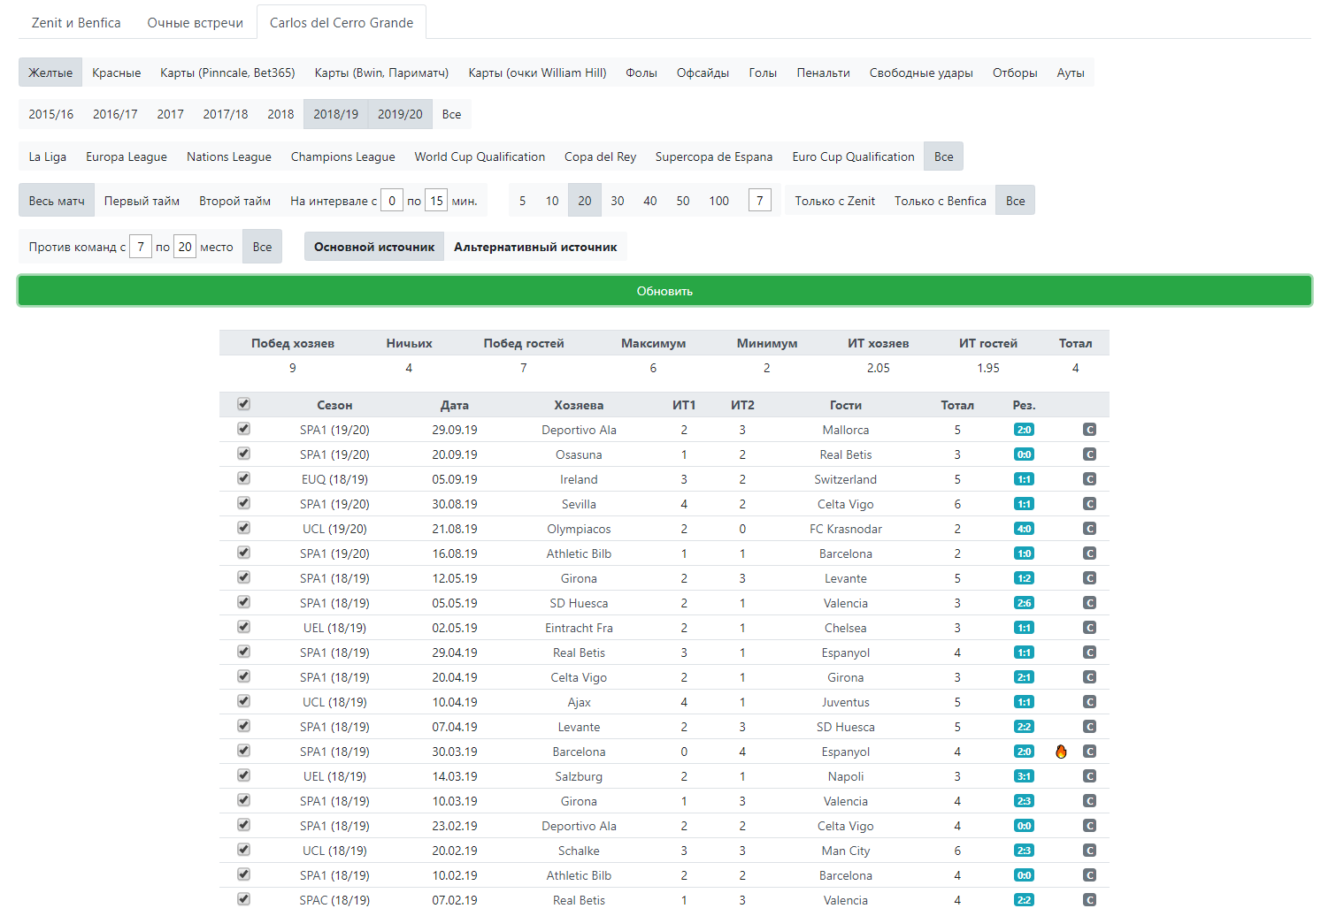1321x916 pixels.
Task: Select the Красные cards filter
Action: [117, 73]
